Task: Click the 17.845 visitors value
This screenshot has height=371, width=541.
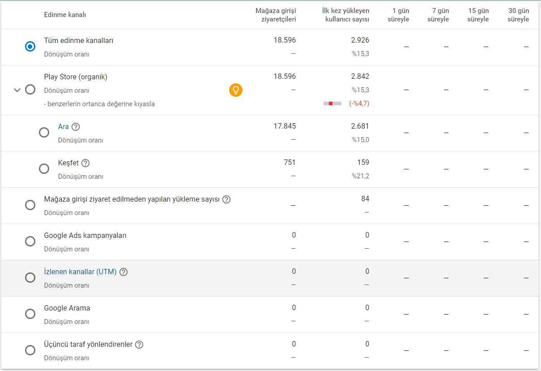Action: click(x=285, y=126)
